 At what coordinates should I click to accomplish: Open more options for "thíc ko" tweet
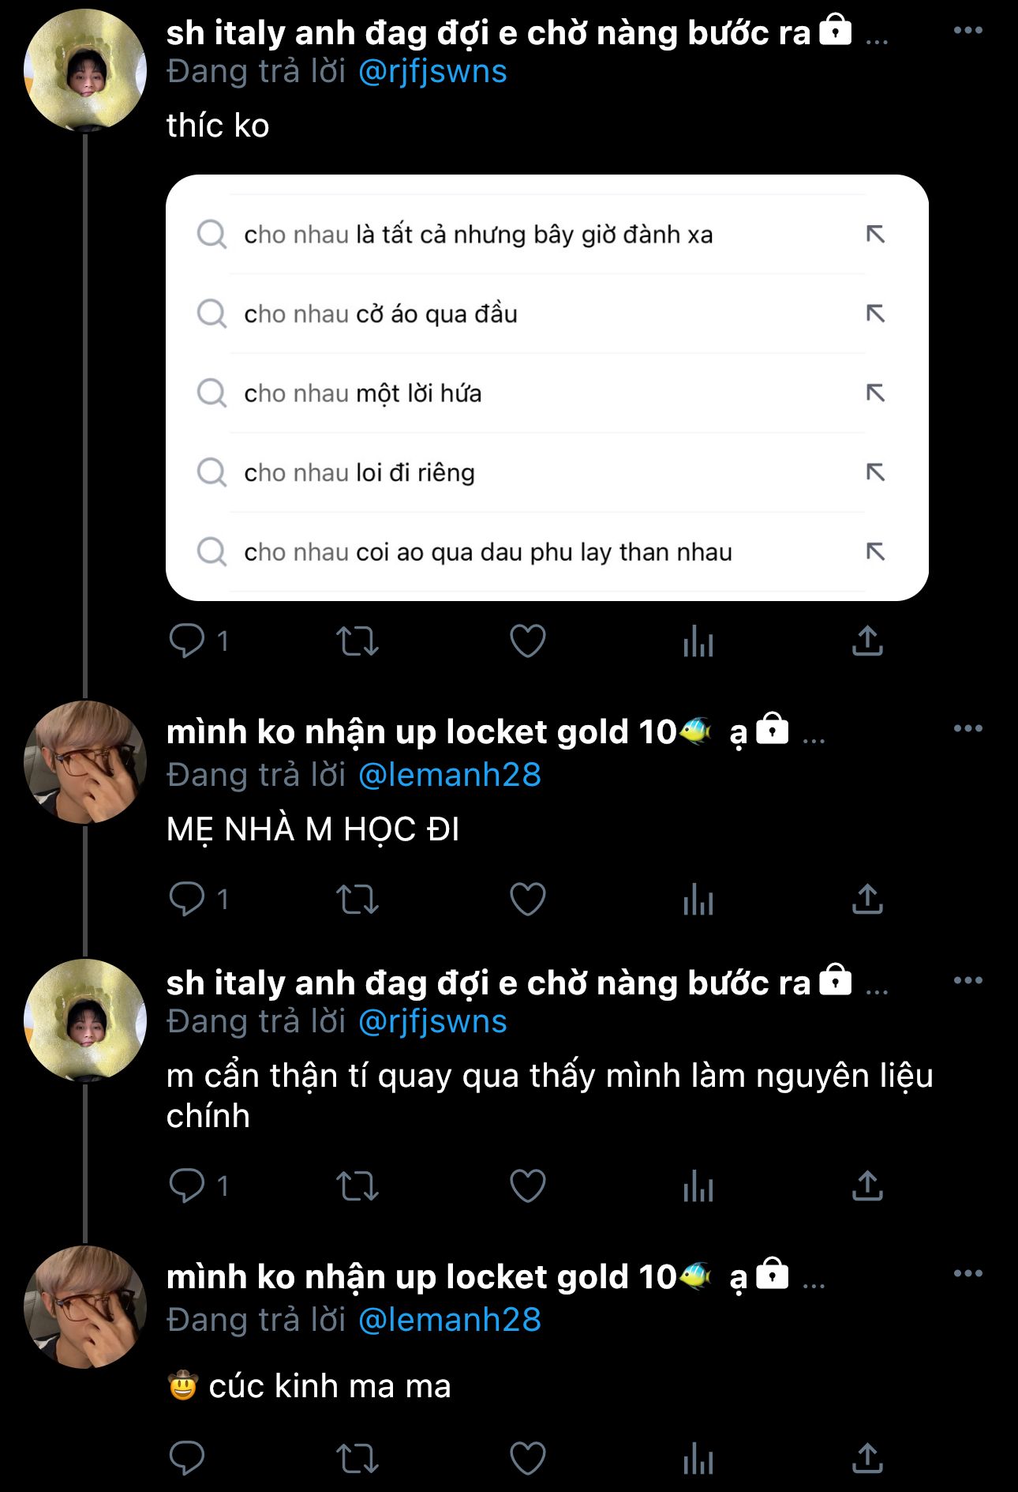967,31
